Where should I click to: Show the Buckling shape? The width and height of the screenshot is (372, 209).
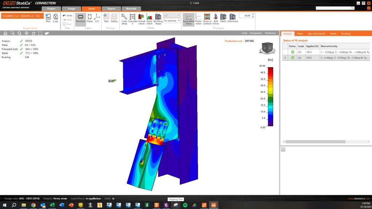coord(158,19)
